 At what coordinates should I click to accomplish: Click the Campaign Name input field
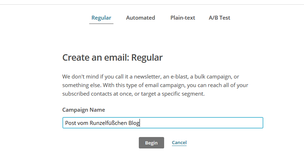tap(163, 123)
